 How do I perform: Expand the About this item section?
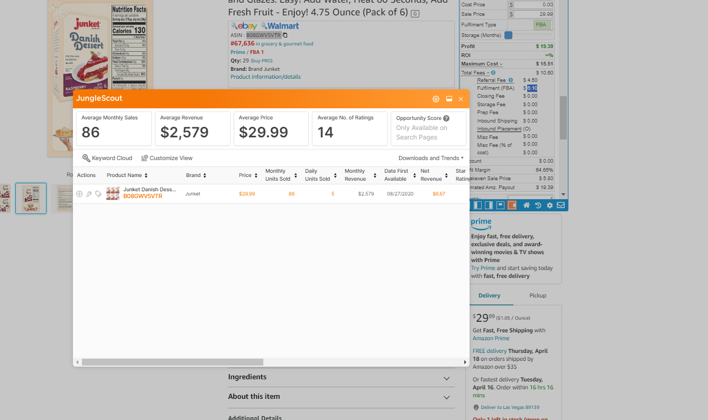(341, 397)
